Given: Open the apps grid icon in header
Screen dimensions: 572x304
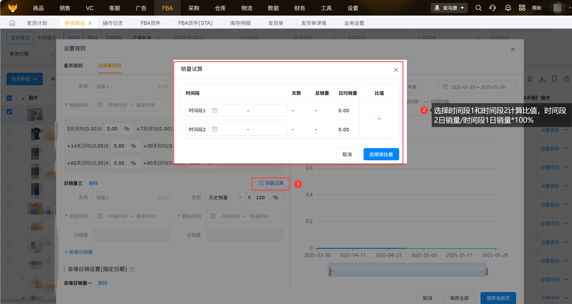Looking at the screenshot, I should click(x=522, y=8).
